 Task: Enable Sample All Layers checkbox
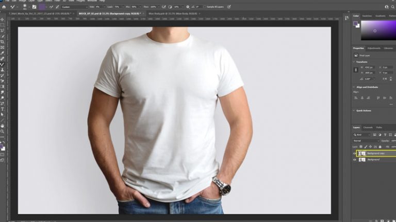[x=205, y=7]
